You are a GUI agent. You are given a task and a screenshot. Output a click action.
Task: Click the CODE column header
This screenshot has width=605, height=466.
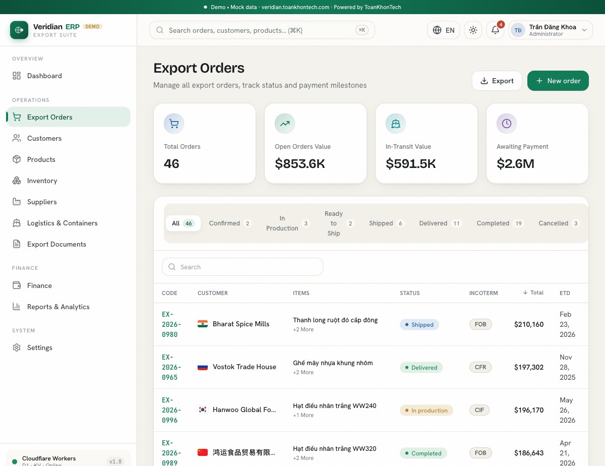tap(169, 293)
